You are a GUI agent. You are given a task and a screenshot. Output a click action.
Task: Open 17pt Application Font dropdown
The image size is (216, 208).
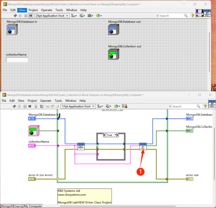click(x=78, y=106)
